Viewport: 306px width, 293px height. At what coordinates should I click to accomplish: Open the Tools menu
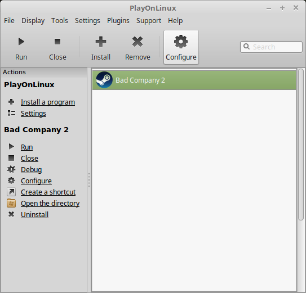60,20
